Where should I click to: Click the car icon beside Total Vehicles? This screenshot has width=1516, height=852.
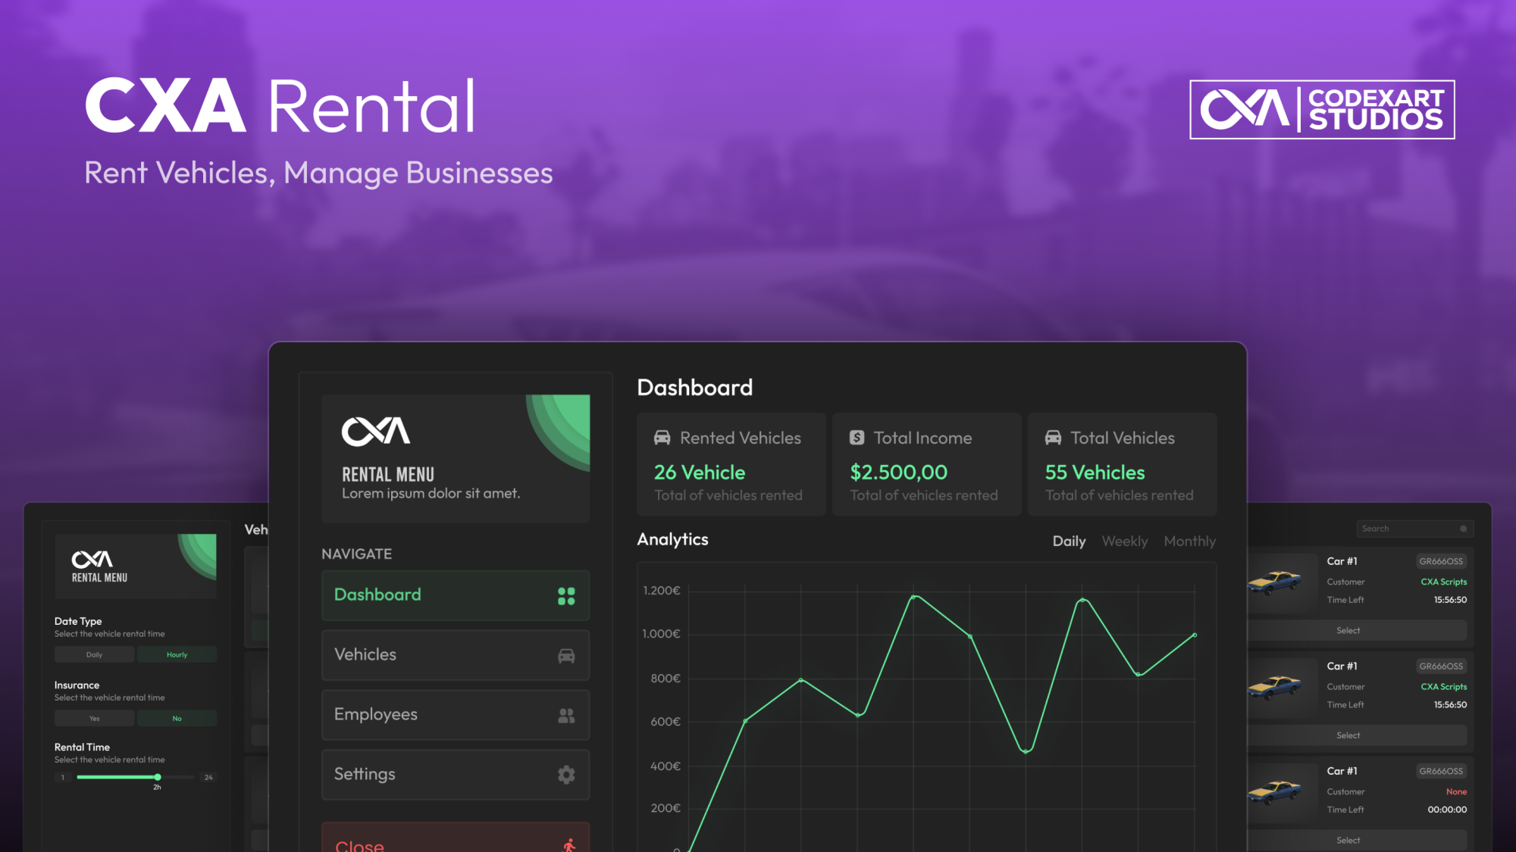pos(1054,438)
